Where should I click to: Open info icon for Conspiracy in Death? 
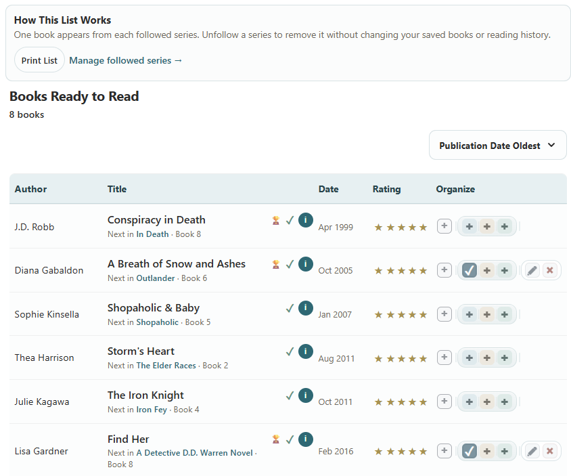pos(306,220)
